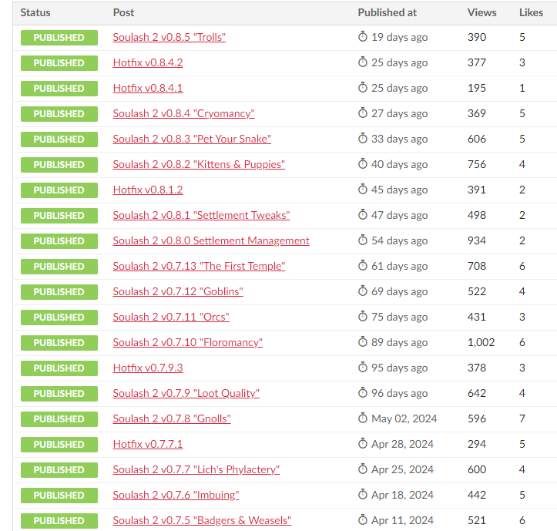
Task: Click the 195 views value
Action: click(x=477, y=88)
